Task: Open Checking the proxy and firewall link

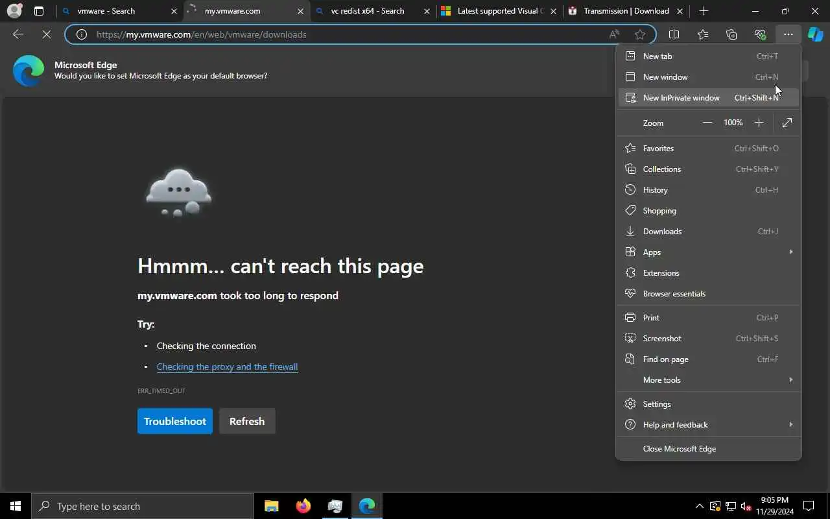Action: click(227, 367)
